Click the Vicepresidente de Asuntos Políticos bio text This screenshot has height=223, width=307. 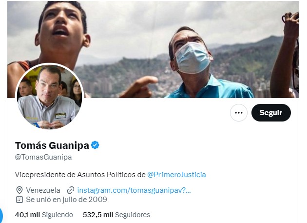pos(80,175)
